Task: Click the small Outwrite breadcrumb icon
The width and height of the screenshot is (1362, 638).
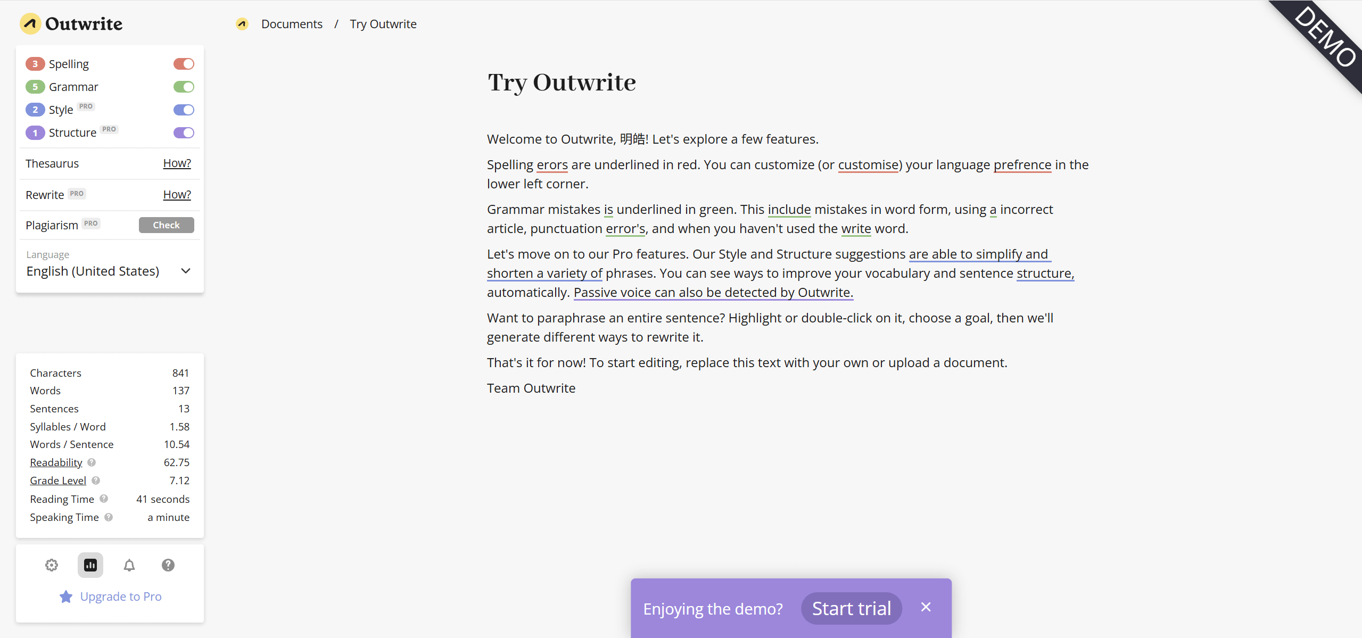Action: [242, 24]
